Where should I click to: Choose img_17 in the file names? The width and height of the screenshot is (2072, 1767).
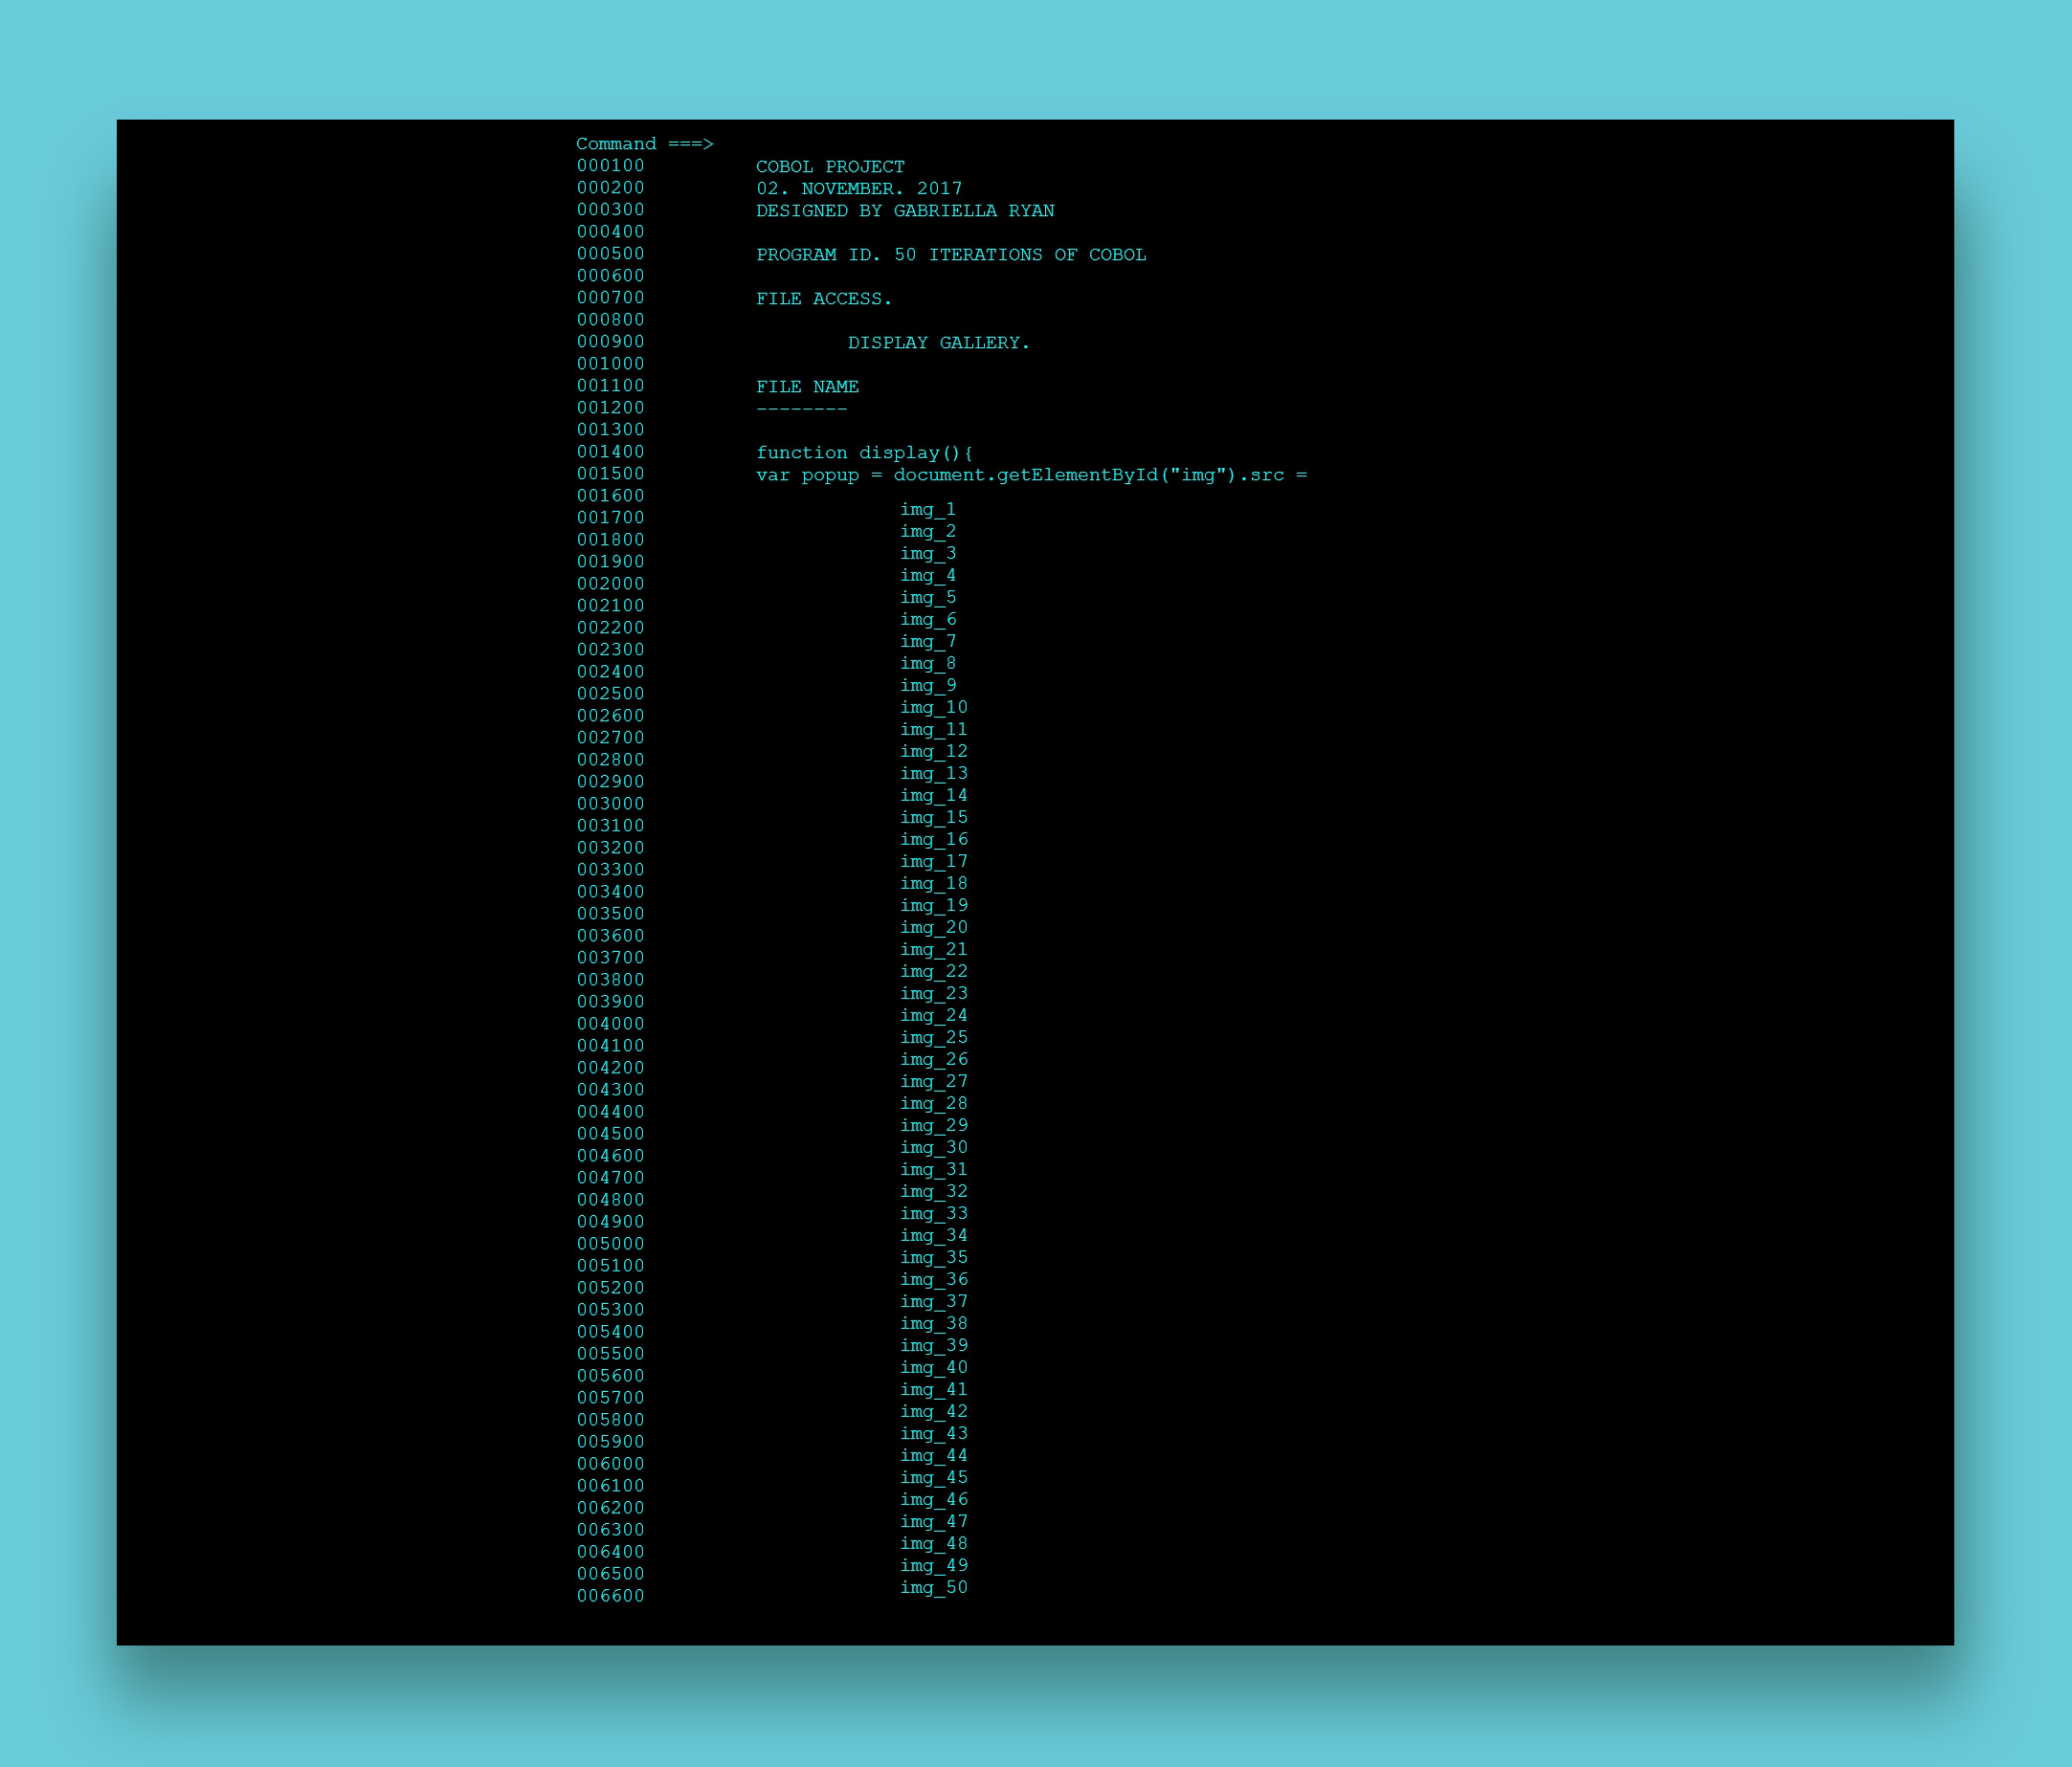(x=933, y=862)
